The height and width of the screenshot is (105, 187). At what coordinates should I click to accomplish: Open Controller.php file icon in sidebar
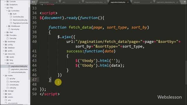[x=11, y=17]
